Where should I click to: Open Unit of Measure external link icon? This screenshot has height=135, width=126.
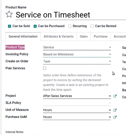coord(115,110)
